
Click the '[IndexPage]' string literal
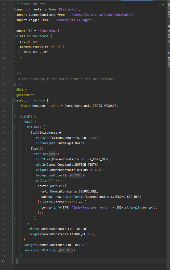tap(49, 31)
